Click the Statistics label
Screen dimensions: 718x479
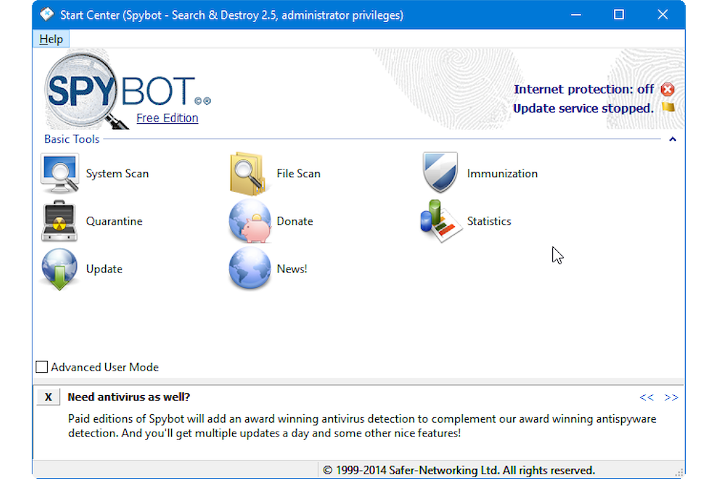[x=489, y=221]
